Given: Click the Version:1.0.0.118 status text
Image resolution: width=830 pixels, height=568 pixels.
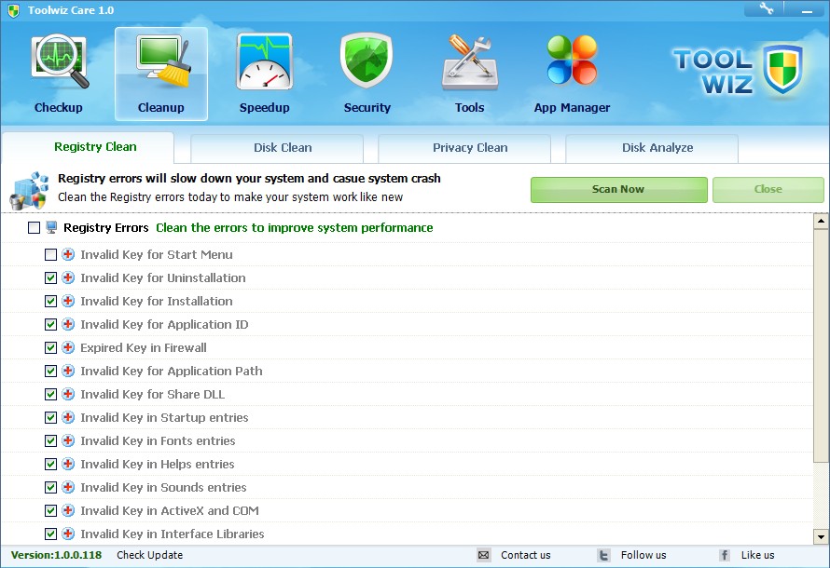Looking at the screenshot, I should [56, 555].
